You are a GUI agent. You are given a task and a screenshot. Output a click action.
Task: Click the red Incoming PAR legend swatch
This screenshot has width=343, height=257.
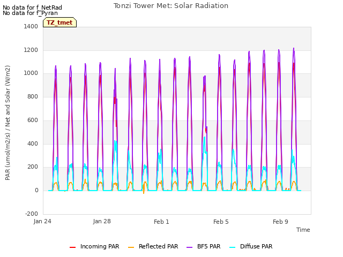(73, 247)
